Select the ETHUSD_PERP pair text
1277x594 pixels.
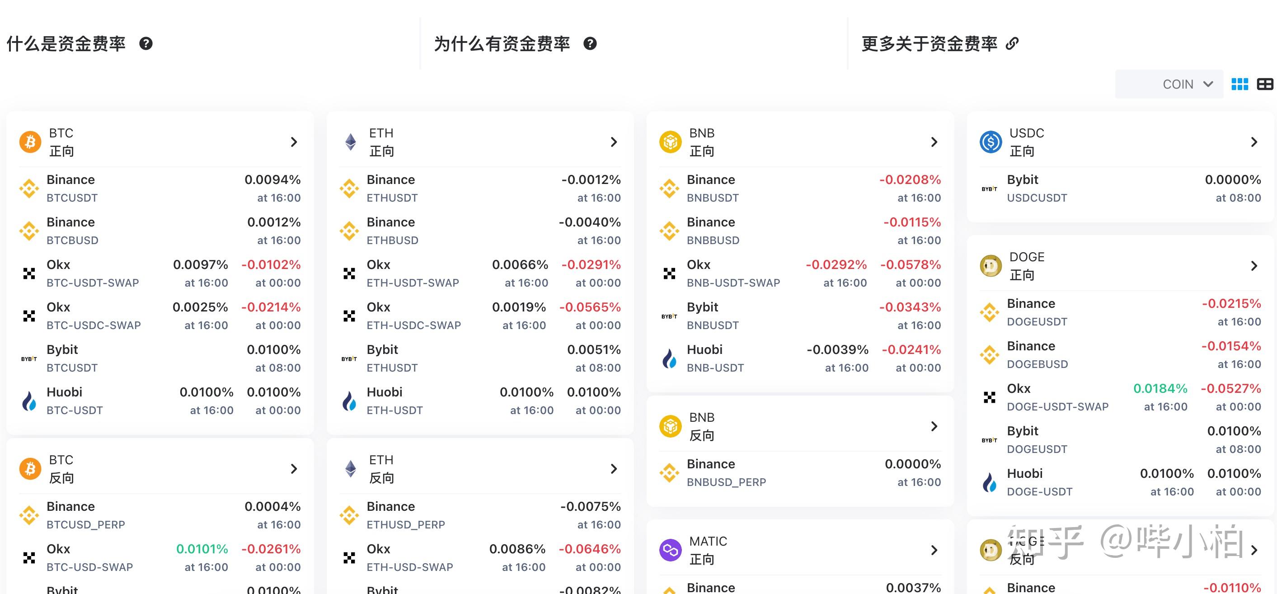[x=406, y=524]
